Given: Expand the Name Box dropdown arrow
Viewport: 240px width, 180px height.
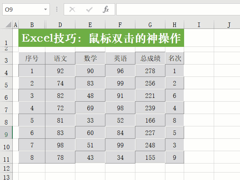Looking at the screenshot, I should coord(45,9).
